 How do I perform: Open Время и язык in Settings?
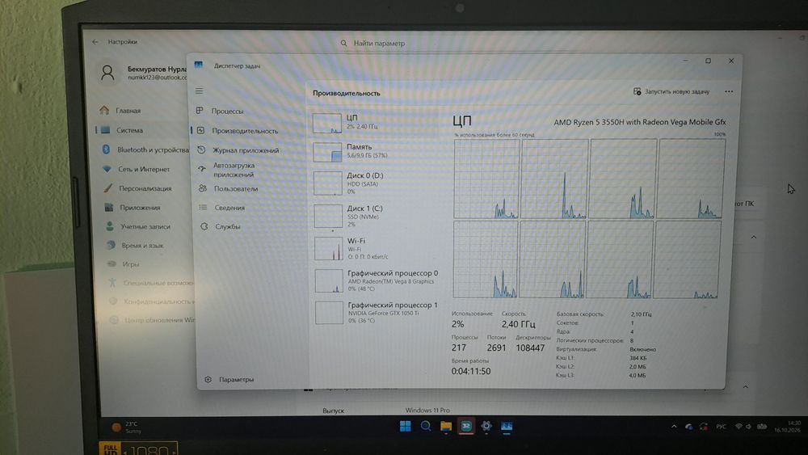(x=142, y=245)
